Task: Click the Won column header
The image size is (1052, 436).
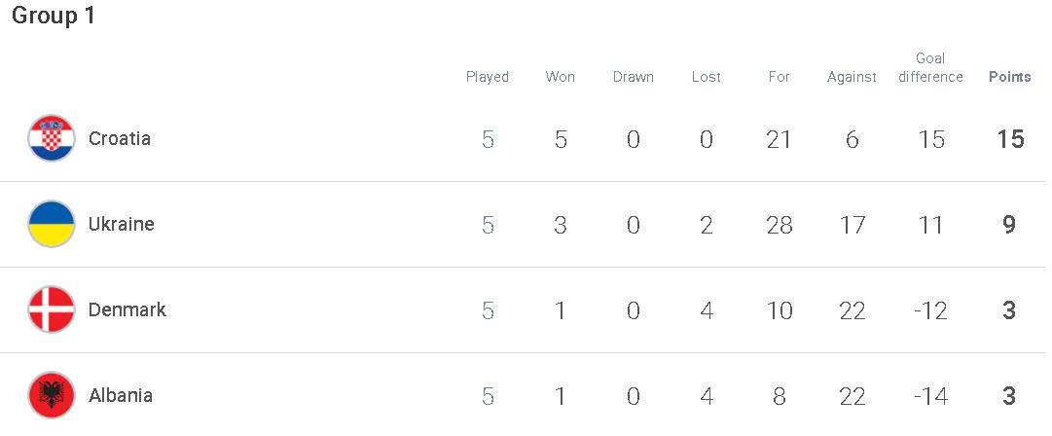Action: 561,77
